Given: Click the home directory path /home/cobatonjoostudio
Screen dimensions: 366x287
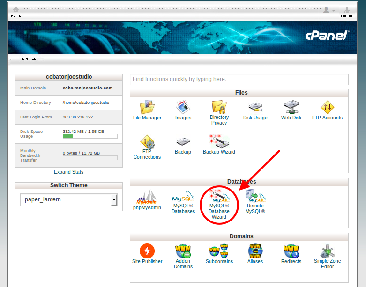Looking at the screenshot, I should 86,103.
